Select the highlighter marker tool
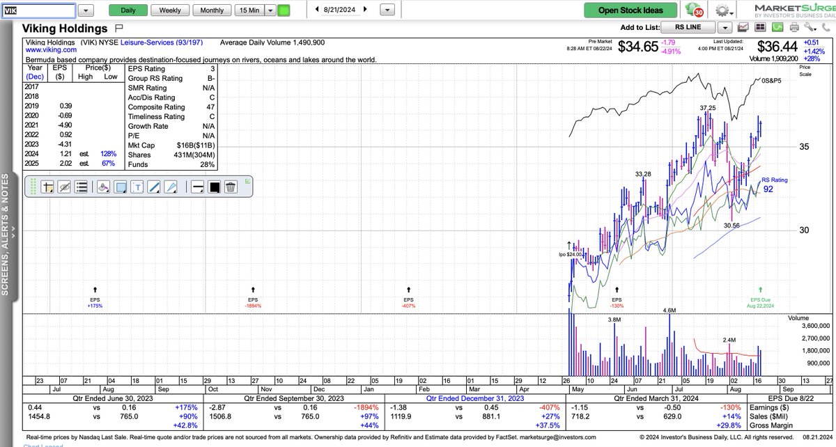The height and width of the screenshot is (447, 836). tap(103, 187)
